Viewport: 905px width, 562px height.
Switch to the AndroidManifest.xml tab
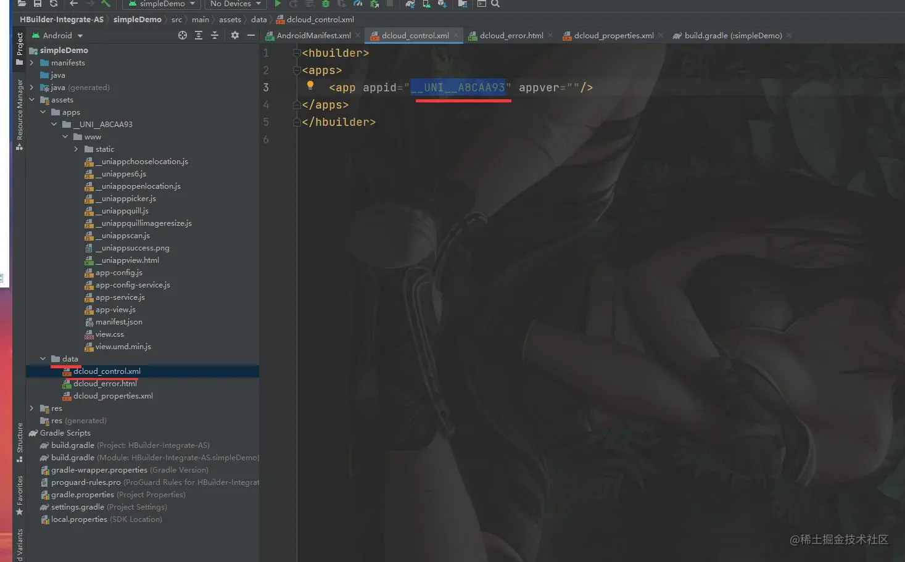pyautogui.click(x=313, y=36)
